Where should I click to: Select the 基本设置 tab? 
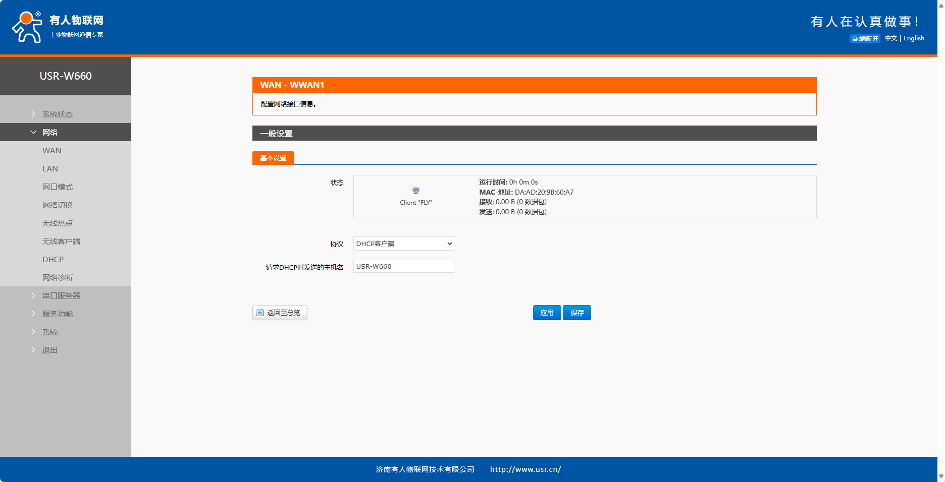pyautogui.click(x=273, y=158)
